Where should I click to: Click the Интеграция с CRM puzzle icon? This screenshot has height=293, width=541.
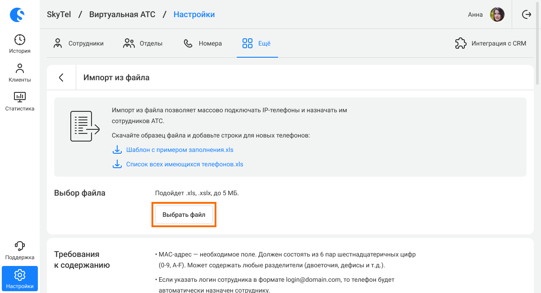[460, 44]
